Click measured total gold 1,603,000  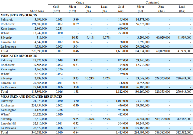(x=122, y=51)
